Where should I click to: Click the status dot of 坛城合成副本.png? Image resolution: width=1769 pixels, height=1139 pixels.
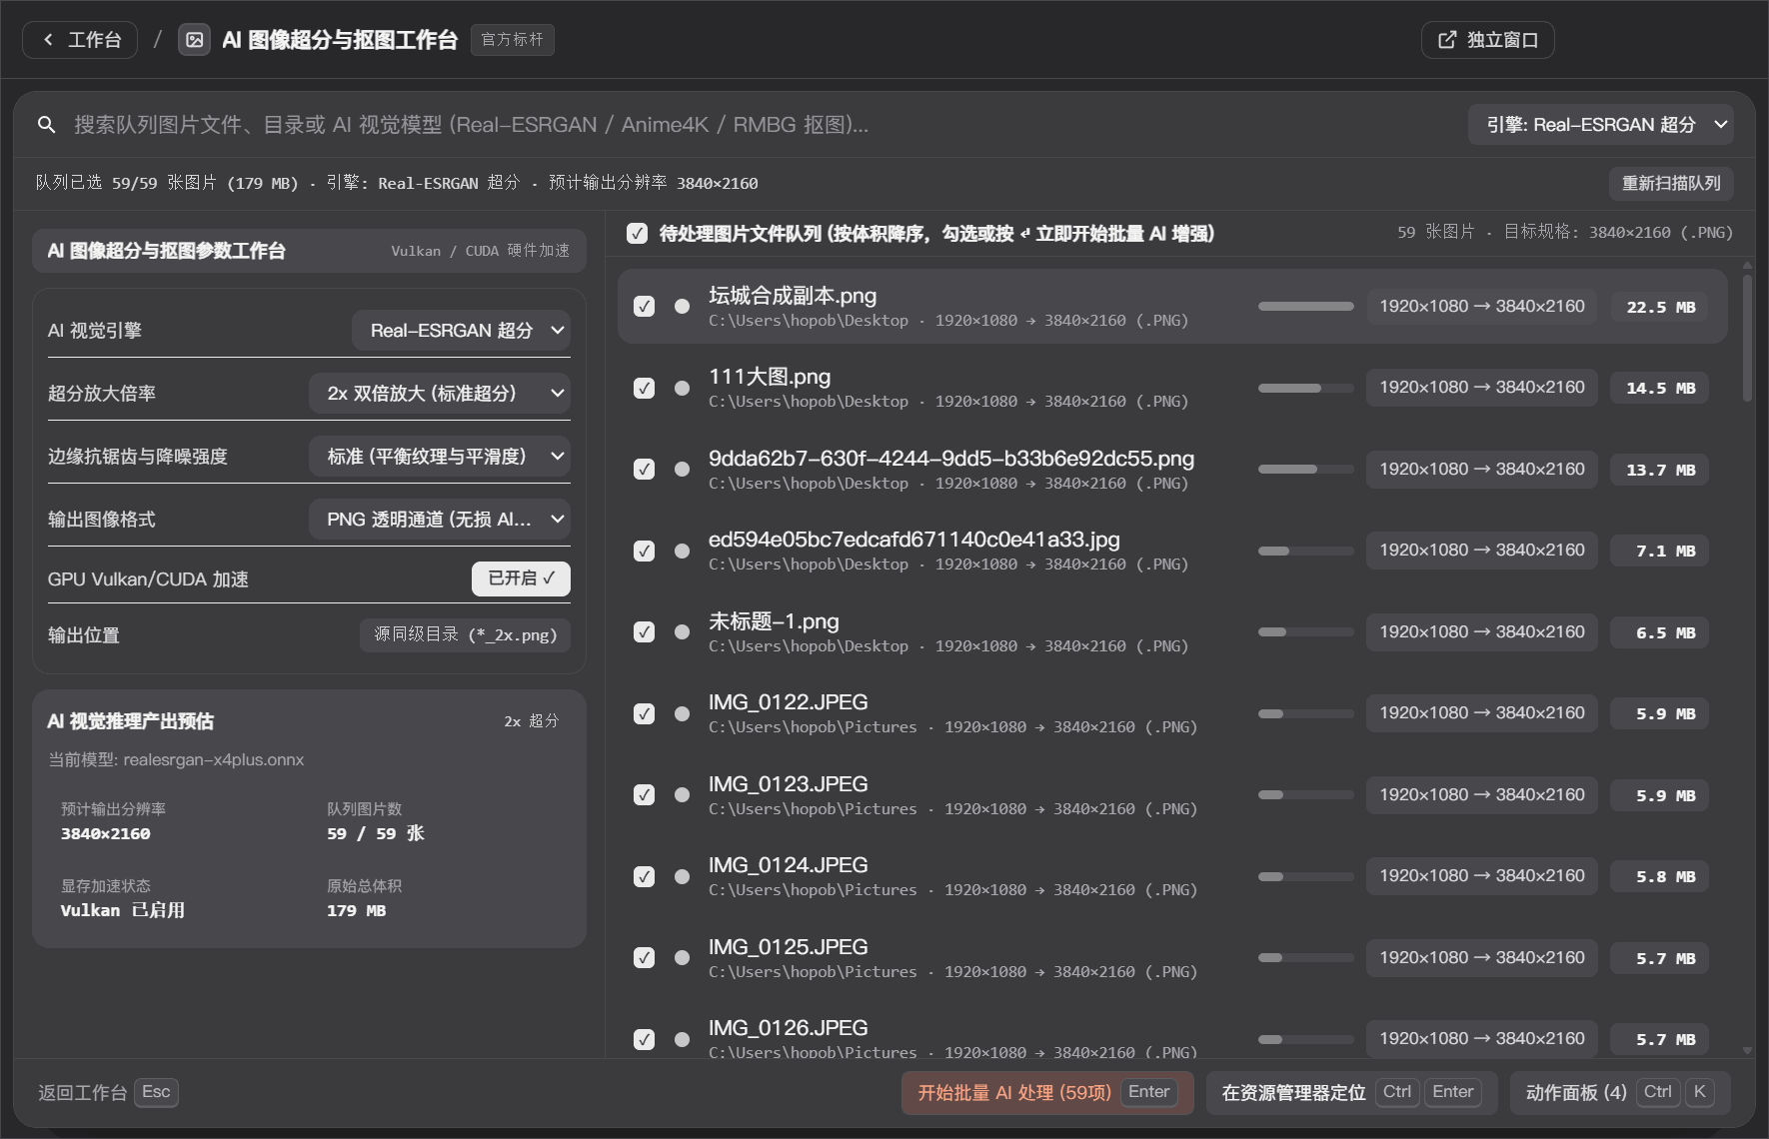point(682,307)
